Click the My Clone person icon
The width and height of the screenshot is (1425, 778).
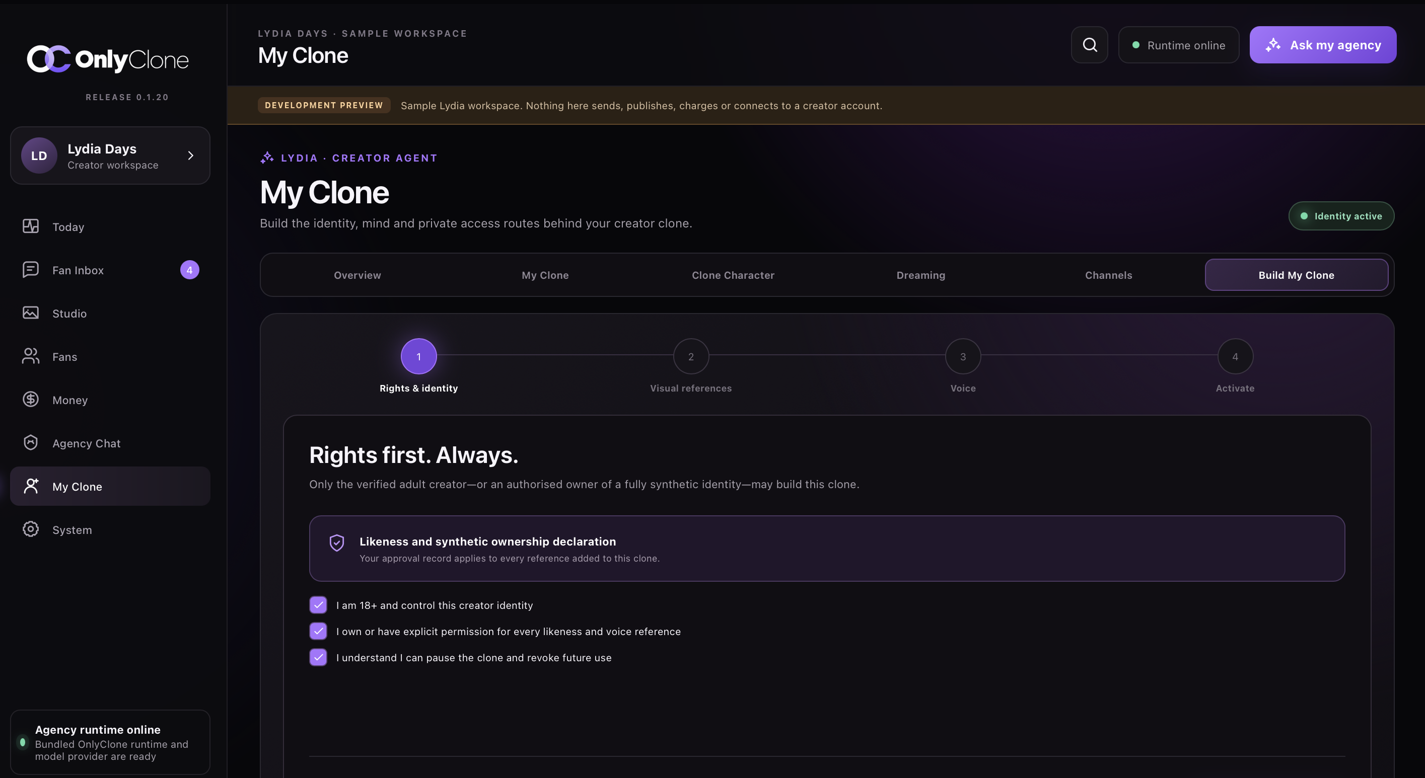(x=30, y=486)
